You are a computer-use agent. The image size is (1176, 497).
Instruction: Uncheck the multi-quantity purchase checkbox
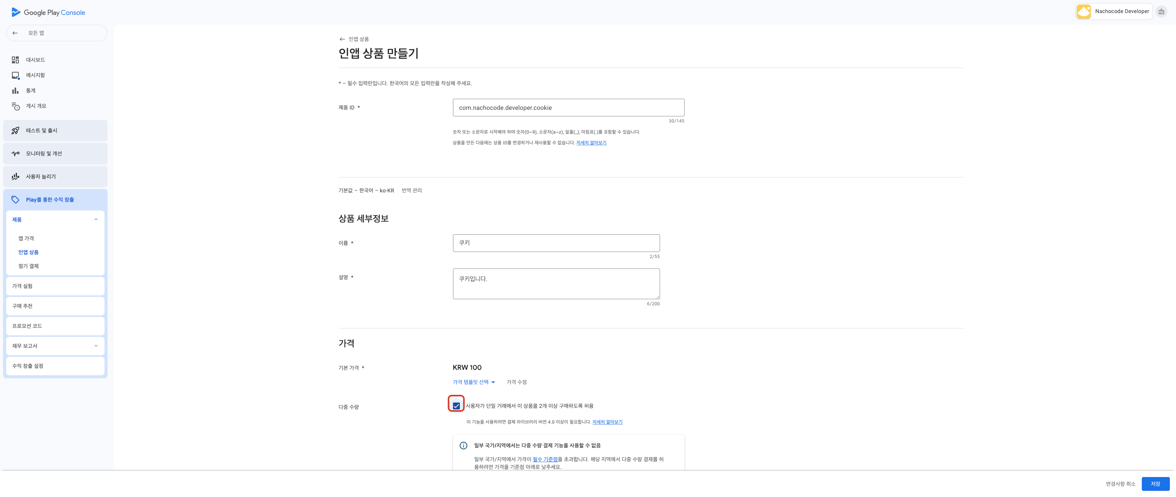[x=456, y=406]
